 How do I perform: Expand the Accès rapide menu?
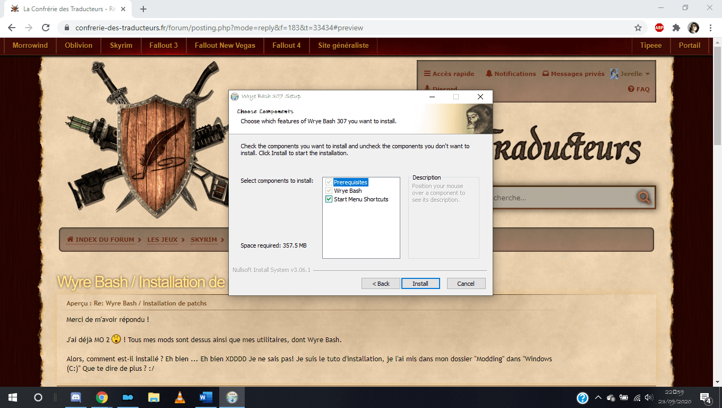click(x=449, y=74)
